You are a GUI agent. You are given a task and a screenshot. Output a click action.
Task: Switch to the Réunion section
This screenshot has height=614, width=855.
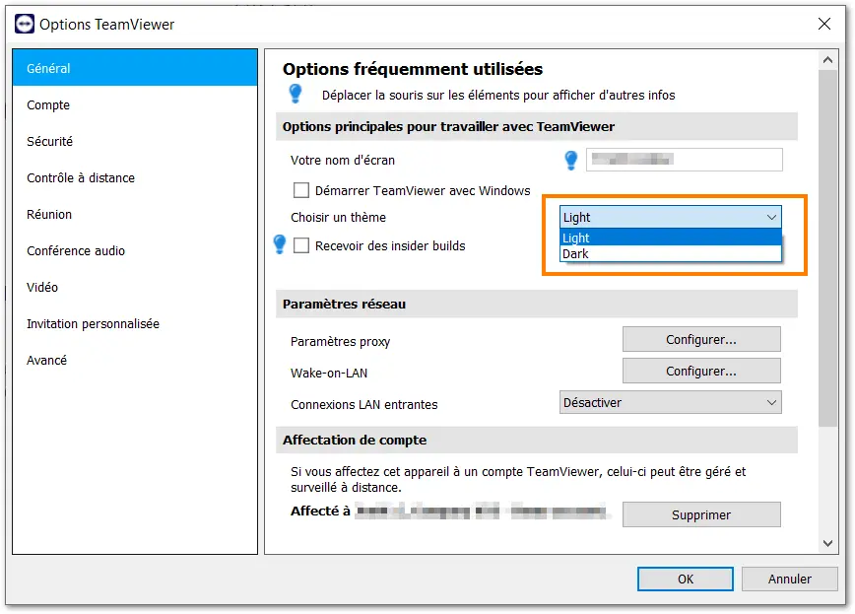click(x=135, y=214)
